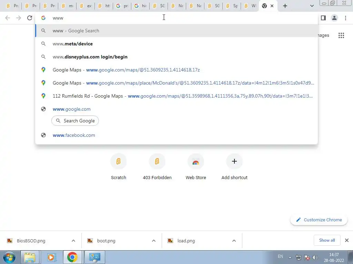The image size is (353, 264).
Task: Go forward with the forward arrow
Action: click(19, 18)
